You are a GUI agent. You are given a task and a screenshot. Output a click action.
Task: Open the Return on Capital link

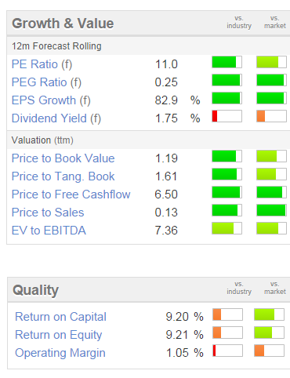[60, 317]
